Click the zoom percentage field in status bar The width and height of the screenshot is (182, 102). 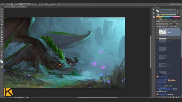point(5,97)
